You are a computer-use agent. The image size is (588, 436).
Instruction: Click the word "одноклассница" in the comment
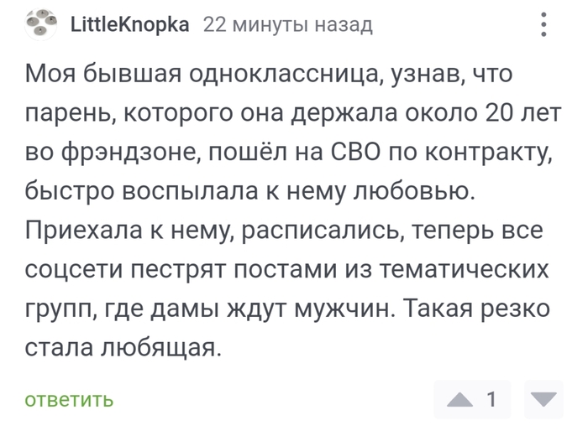pyautogui.click(x=287, y=74)
